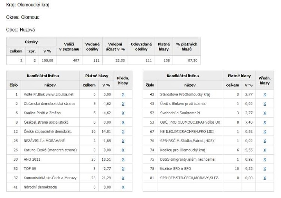Click X link for Koalice pro Olomoucký kraj
281x198 pixels.
click(x=265, y=150)
